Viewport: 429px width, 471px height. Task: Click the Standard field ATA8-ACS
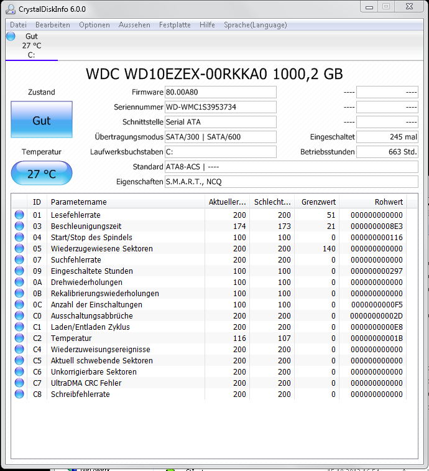[x=291, y=167]
